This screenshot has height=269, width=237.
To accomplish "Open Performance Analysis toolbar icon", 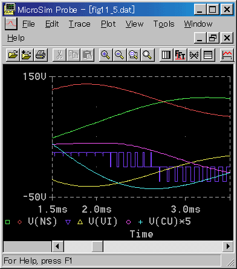I will tap(194, 55).
